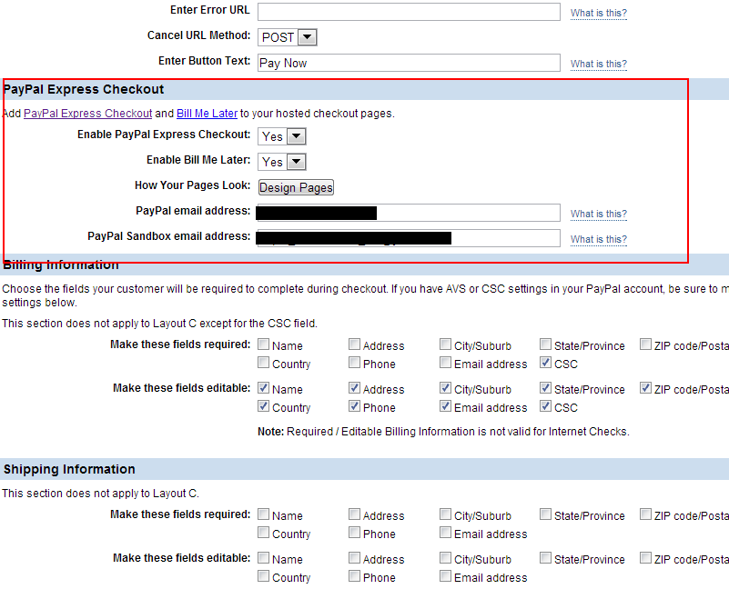Click the 'PayPal Express Checkout' section heading
This screenshot has height=589, width=729.
pos(84,89)
